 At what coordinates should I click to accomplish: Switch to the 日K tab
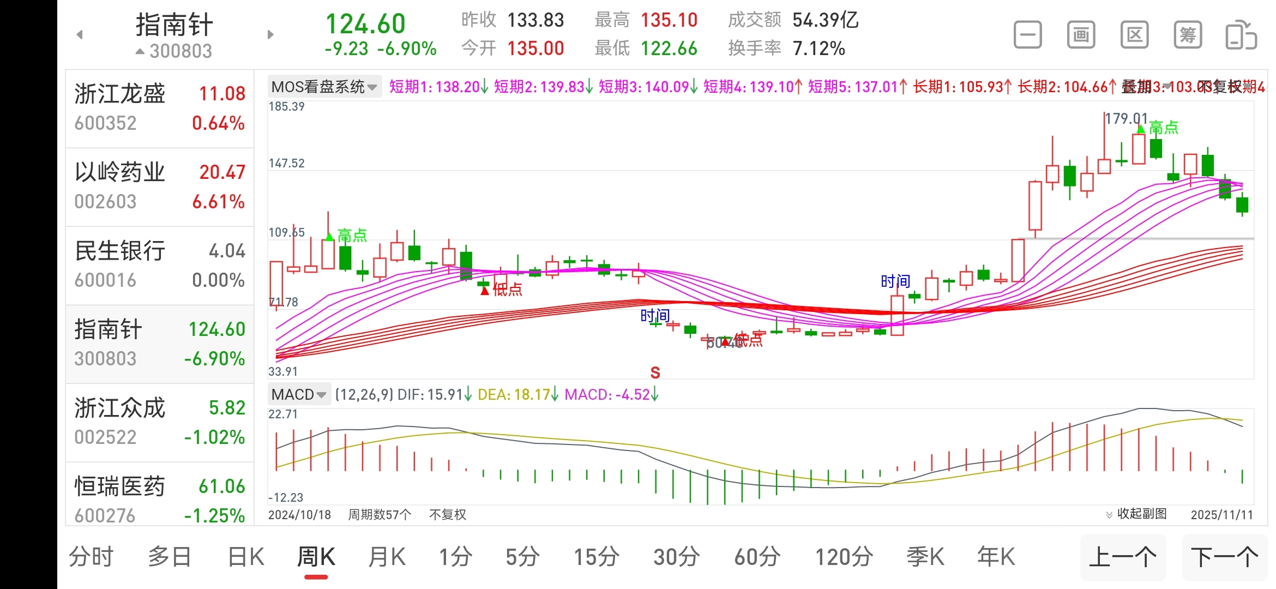pyautogui.click(x=246, y=557)
